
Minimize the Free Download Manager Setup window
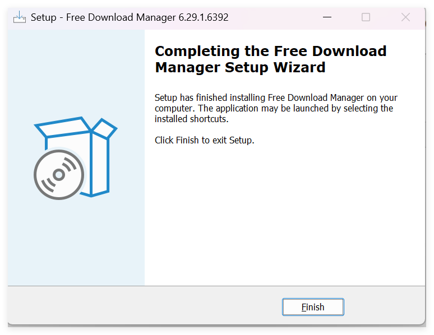(327, 17)
